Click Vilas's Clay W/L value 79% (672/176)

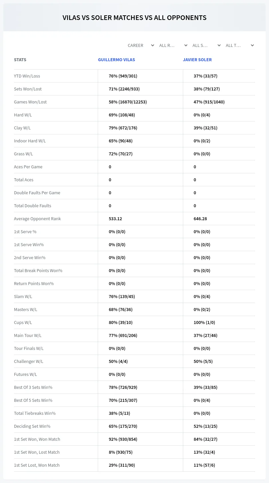tap(123, 128)
